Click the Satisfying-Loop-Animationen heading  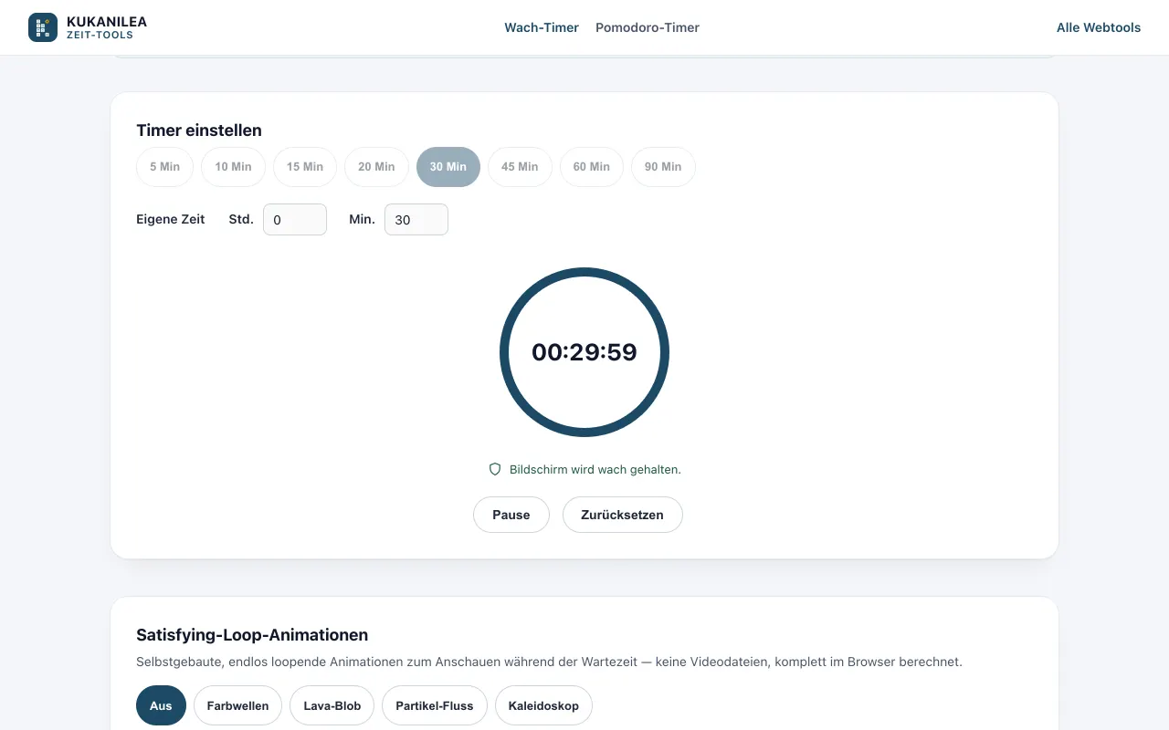[252, 635]
